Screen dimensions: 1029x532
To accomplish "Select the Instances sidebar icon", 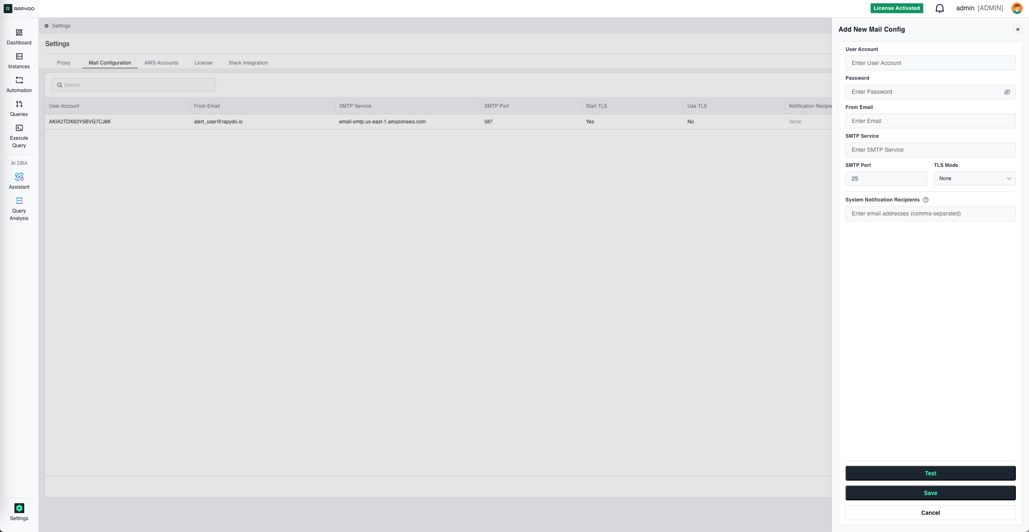I will pyautogui.click(x=19, y=60).
